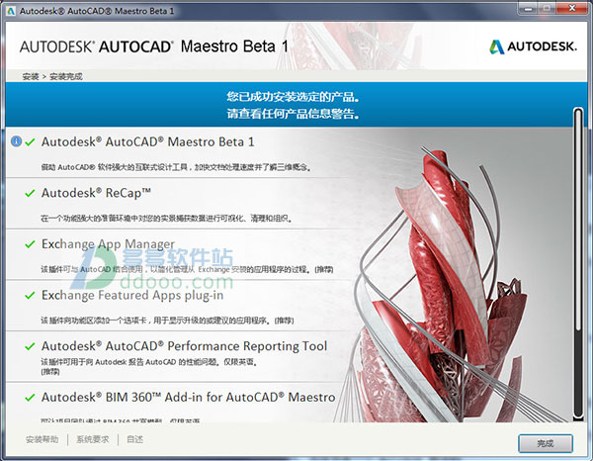Click the checkmark beside Exchange App Manager

30,244
